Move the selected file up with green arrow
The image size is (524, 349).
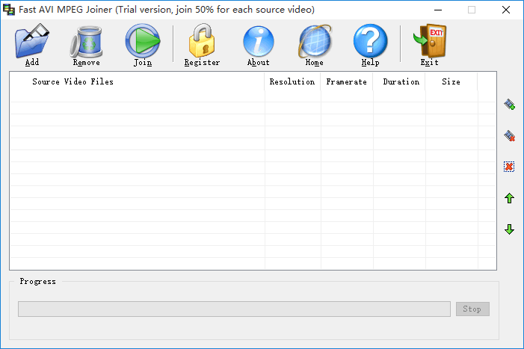coord(509,198)
